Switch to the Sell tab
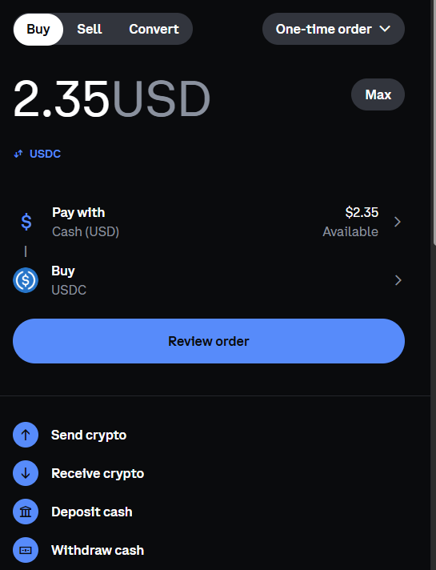Screen dimensions: 436x570 click(90, 29)
